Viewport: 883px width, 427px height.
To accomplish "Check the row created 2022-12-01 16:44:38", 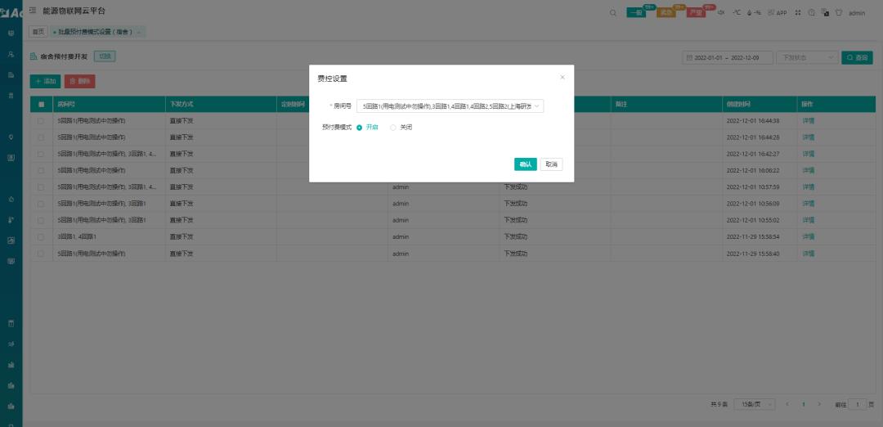I will tap(41, 120).
